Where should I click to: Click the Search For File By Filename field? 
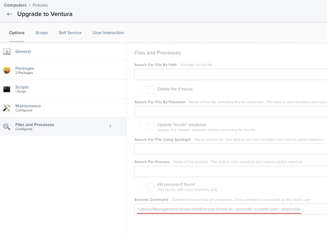click(231, 112)
